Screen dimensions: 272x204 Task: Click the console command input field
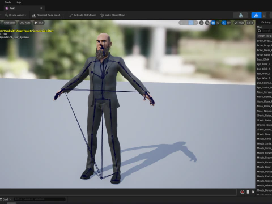[x=40, y=199]
